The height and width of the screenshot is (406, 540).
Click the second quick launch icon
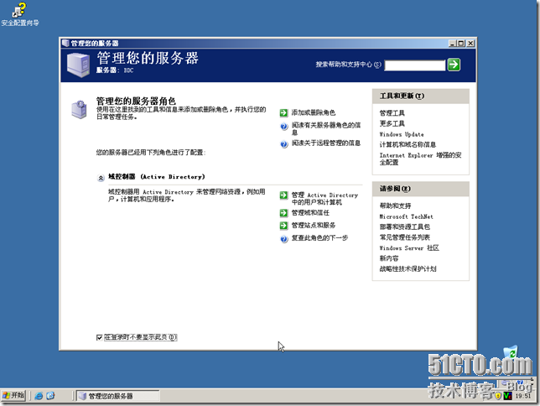[50, 396]
